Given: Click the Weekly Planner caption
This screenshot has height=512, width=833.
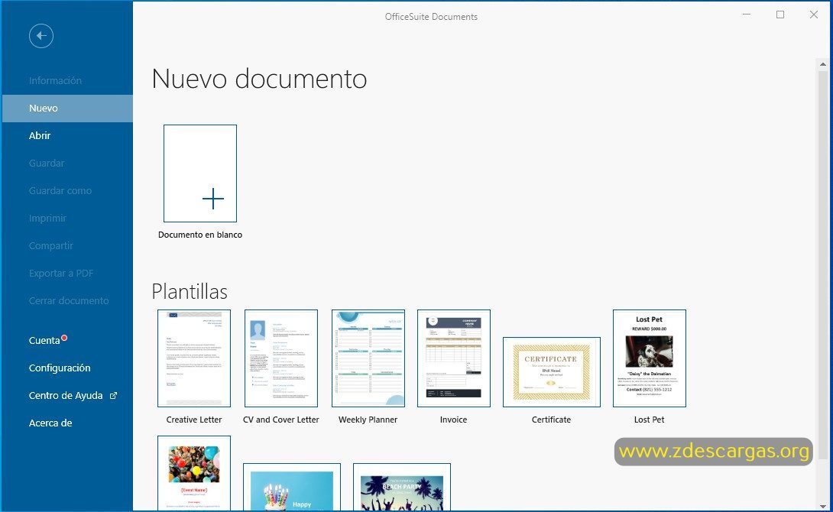Looking at the screenshot, I should point(368,420).
